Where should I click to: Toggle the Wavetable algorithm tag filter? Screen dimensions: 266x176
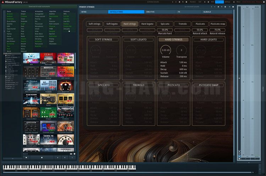tap(52, 44)
